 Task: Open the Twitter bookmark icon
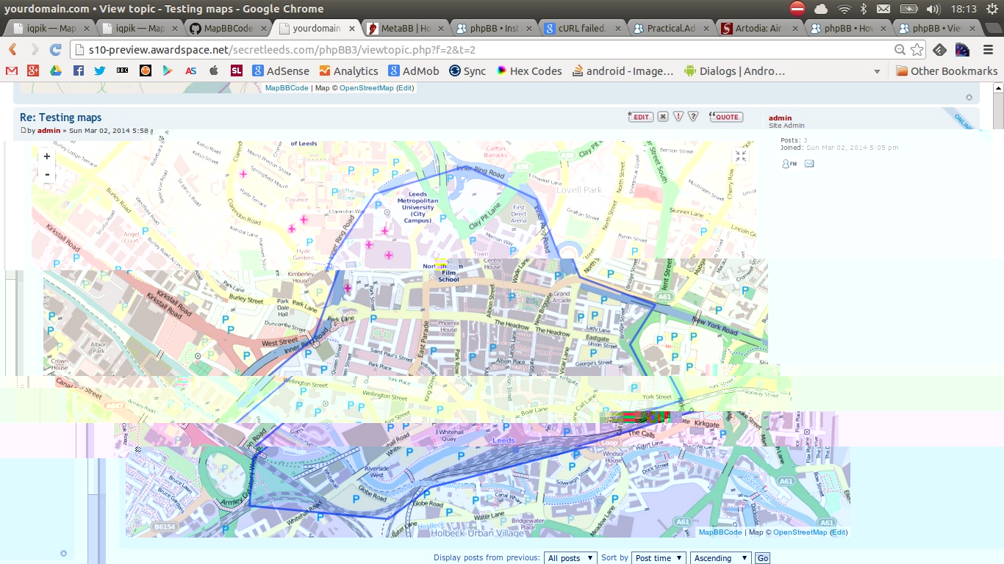(x=100, y=71)
